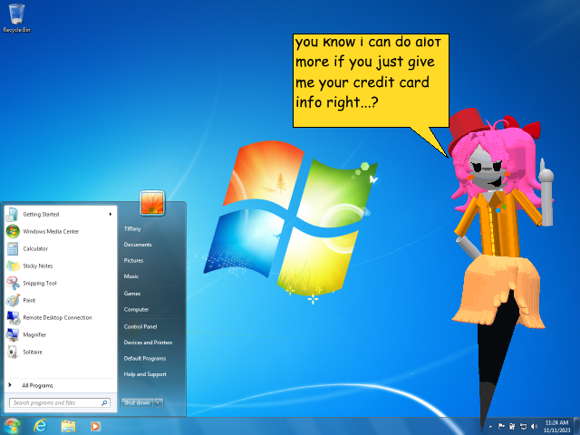Expand the Getting Started submenu arrow
Screen dimensions: 580x435
pos(111,214)
